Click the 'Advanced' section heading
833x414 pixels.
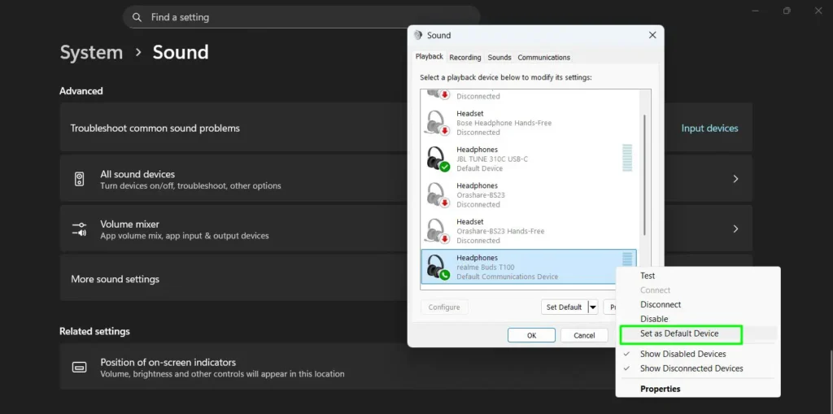(81, 91)
